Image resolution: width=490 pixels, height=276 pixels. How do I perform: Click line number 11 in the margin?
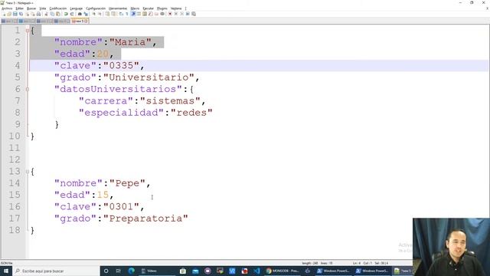(x=15, y=148)
